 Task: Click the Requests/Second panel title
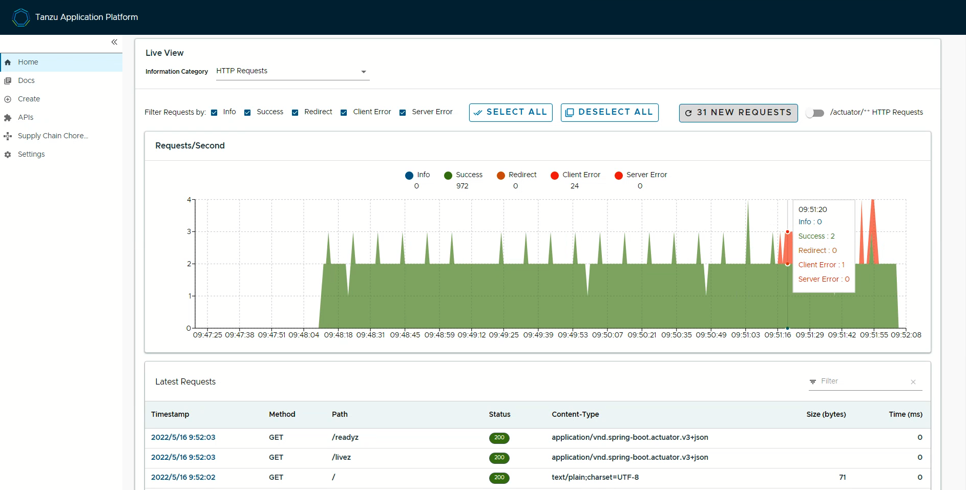(x=190, y=146)
